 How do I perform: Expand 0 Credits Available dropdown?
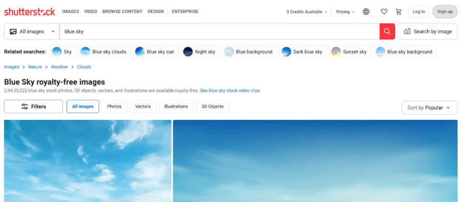point(307,12)
